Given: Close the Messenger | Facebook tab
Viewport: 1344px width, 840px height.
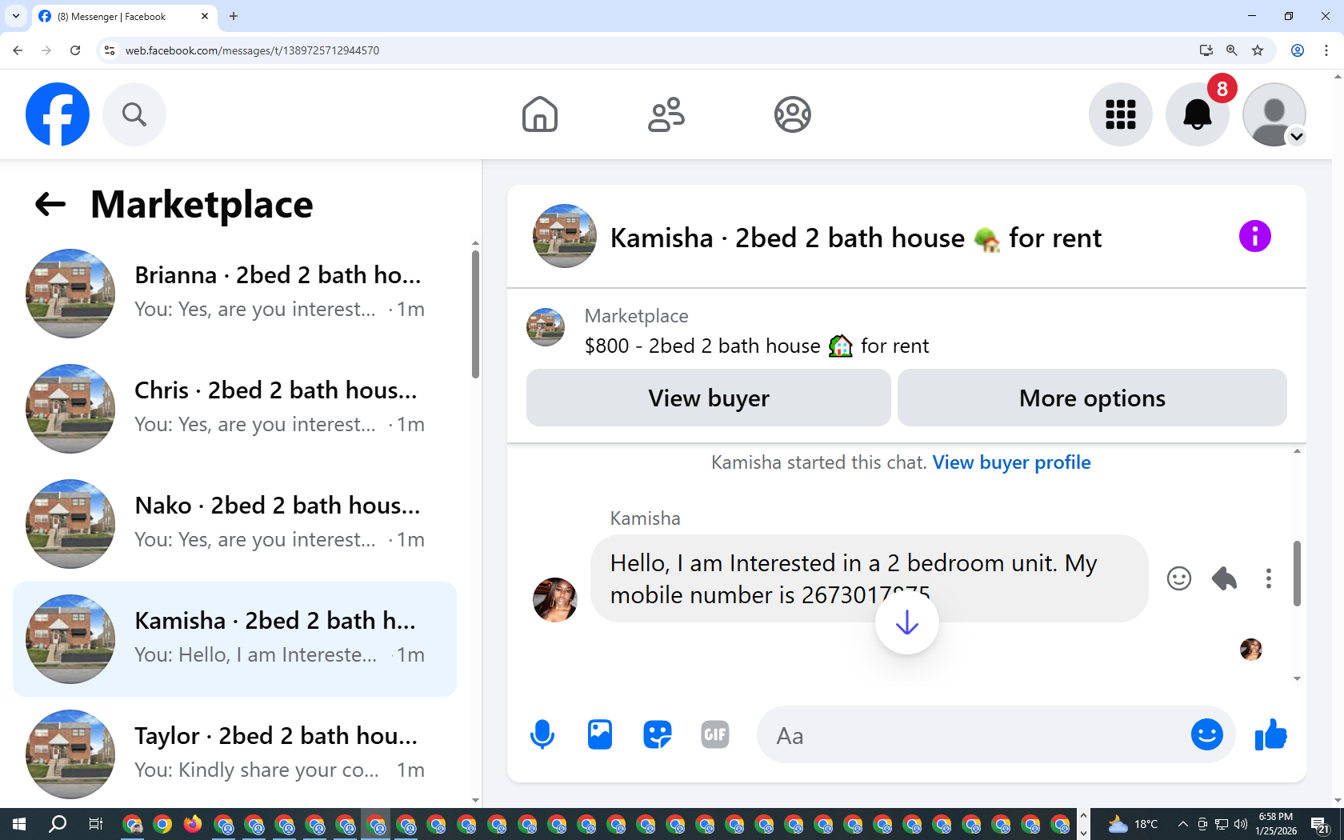Looking at the screenshot, I should [205, 16].
